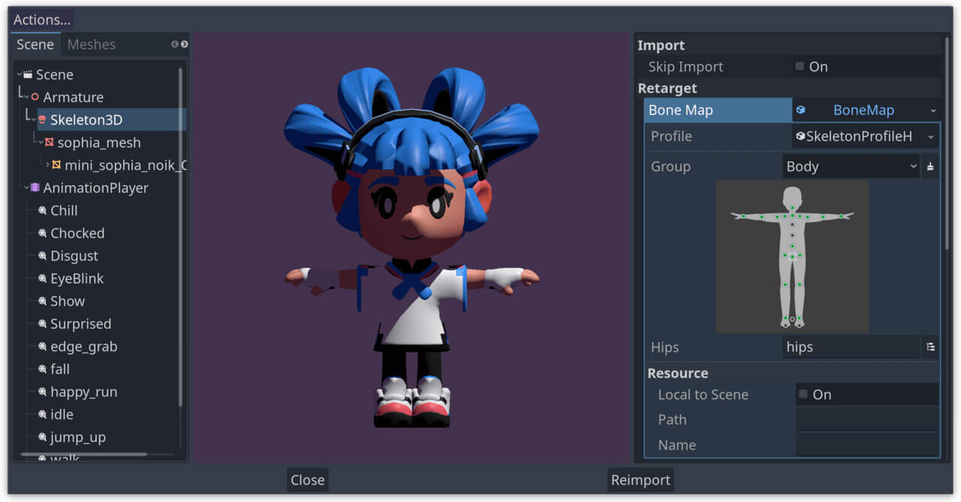The image size is (961, 502).
Task: Toggle Local to Scene on
Action: (802, 394)
